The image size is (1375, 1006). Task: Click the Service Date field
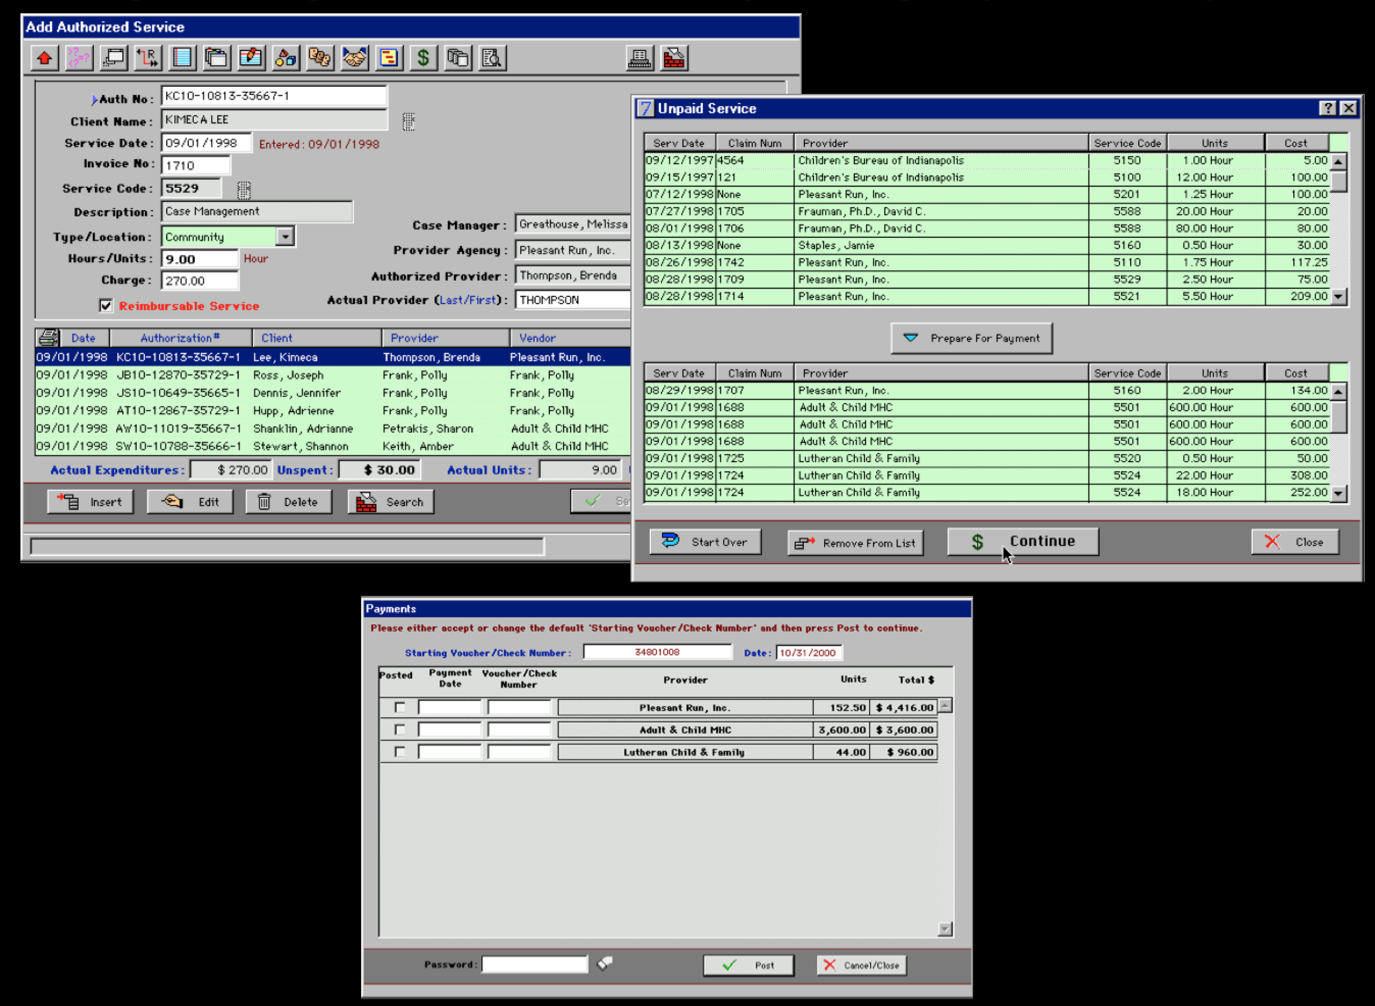pos(207,143)
